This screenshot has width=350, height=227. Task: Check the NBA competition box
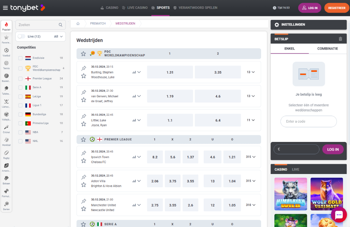(x=20, y=132)
